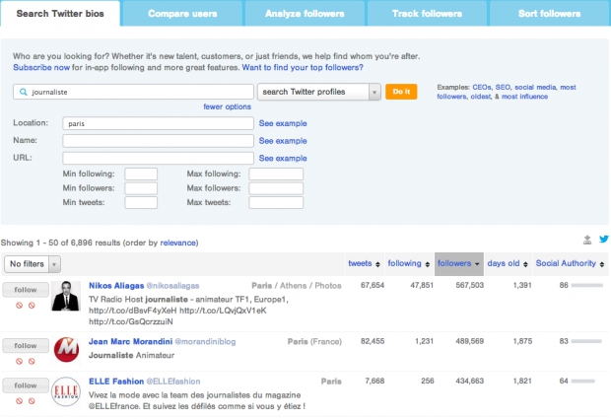
Task: Click Nikos Aliagas profile photo
Action: coord(66,296)
